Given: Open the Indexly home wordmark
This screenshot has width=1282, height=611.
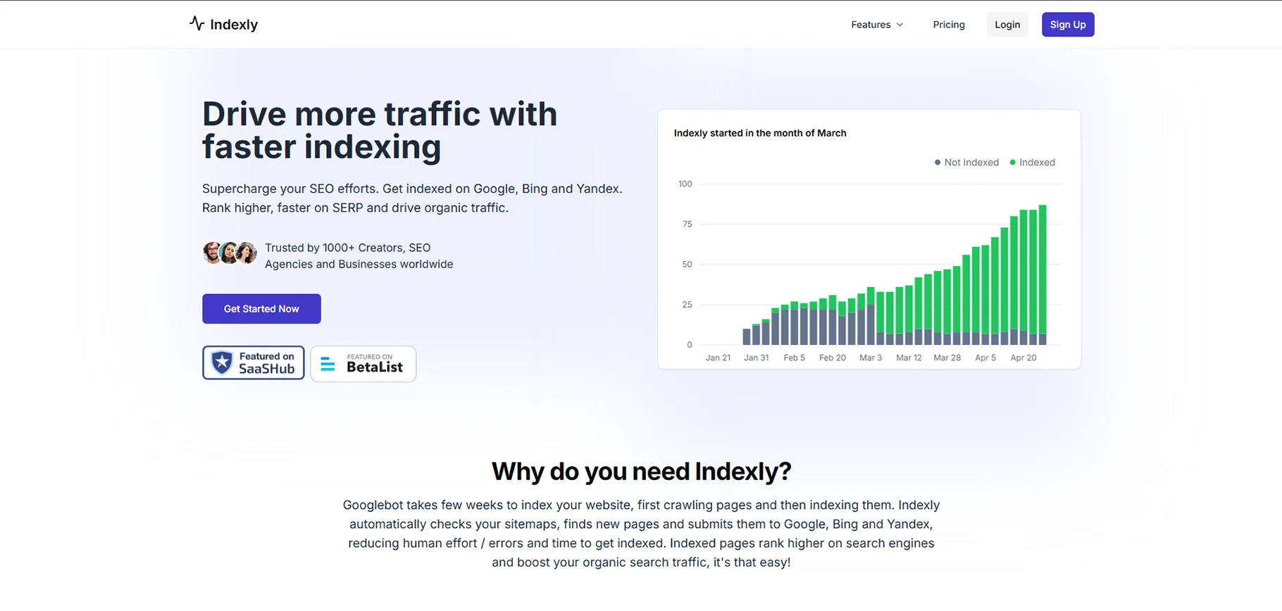Looking at the screenshot, I should point(234,25).
